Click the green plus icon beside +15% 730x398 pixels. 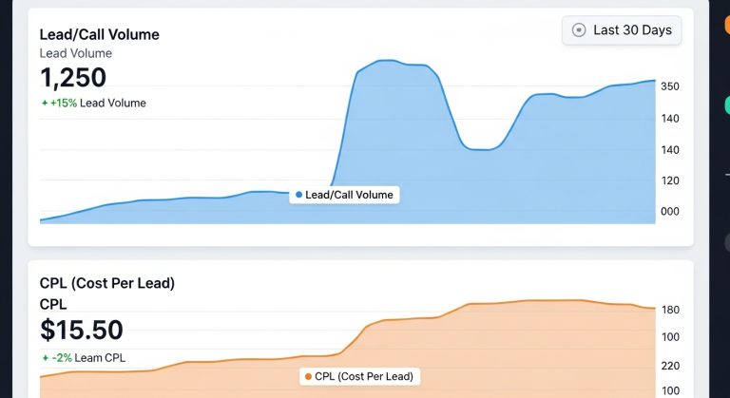pos(45,104)
